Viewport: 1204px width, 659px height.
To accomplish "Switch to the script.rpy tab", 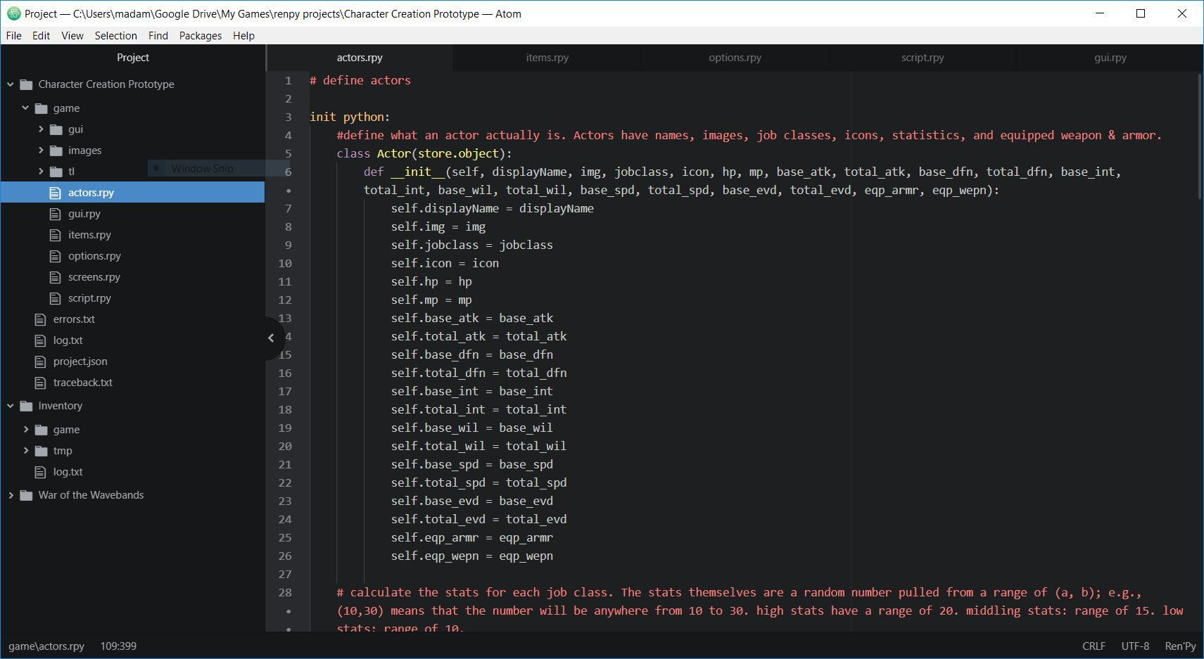I will [923, 58].
